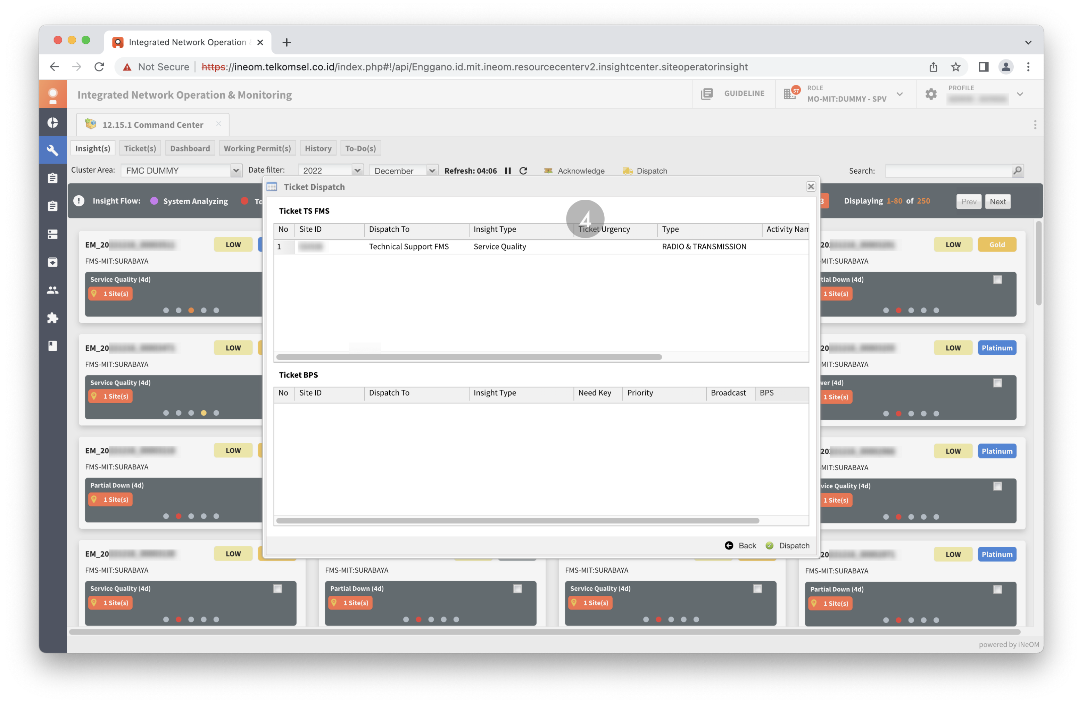The width and height of the screenshot is (1078, 703).
Task: Click the Platinum badge on second right card
Action: click(996, 348)
